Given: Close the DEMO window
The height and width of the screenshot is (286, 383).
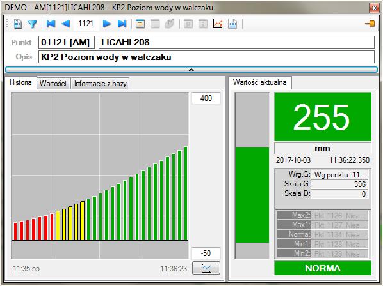Looking at the screenshot, I should point(374,8).
